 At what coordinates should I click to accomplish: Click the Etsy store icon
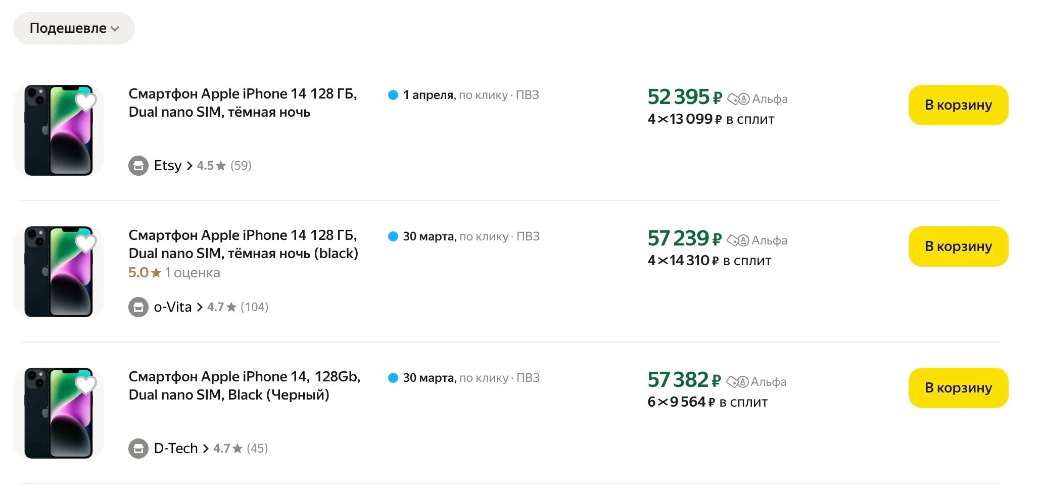coord(138,166)
